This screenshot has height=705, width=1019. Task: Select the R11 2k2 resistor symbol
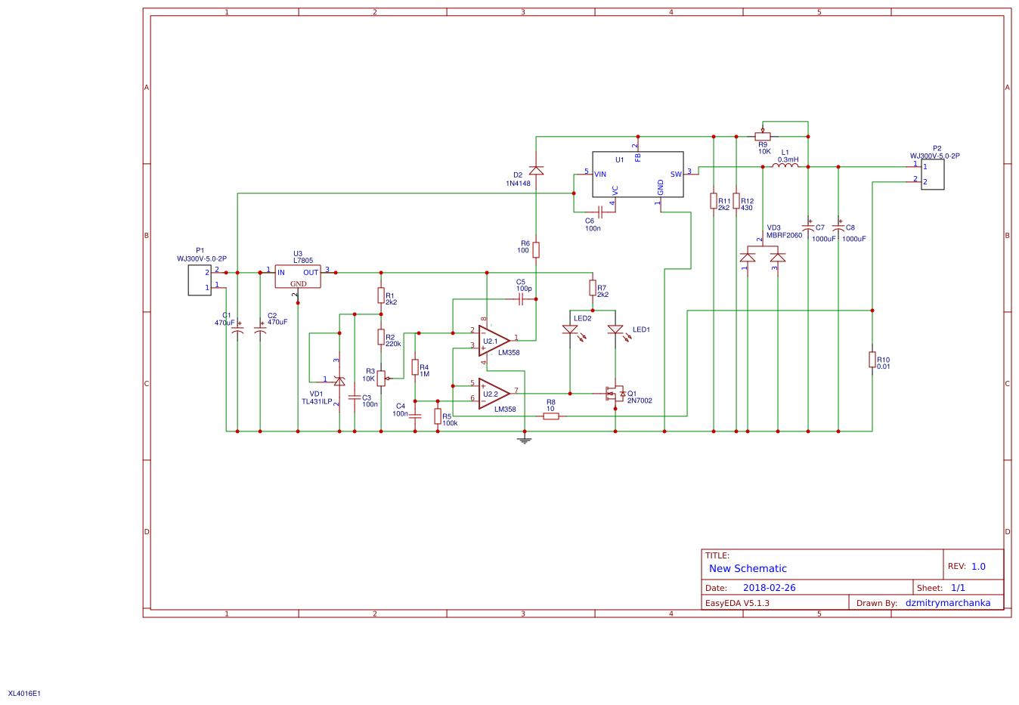[x=714, y=201]
